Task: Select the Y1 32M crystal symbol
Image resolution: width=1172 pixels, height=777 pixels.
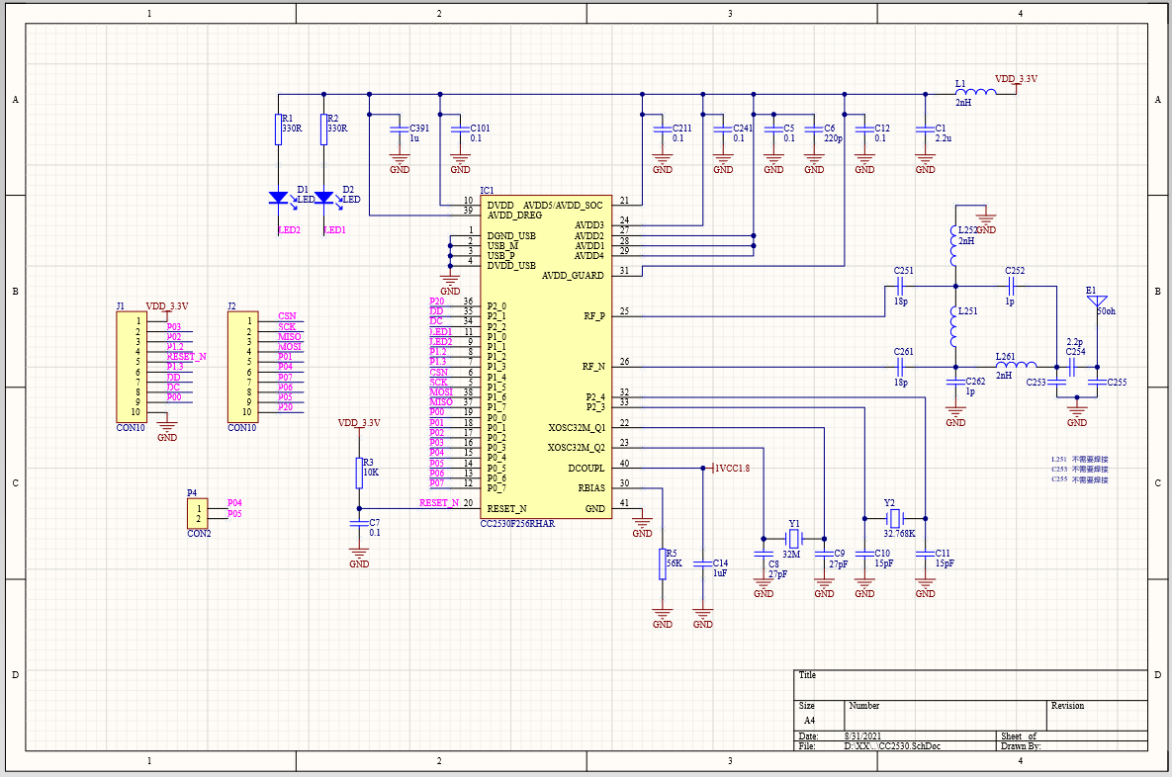Action: (x=794, y=538)
